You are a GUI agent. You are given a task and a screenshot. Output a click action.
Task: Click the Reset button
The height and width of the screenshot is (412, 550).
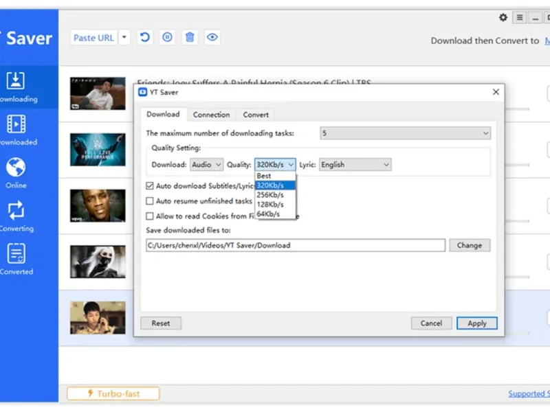point(161,323)
